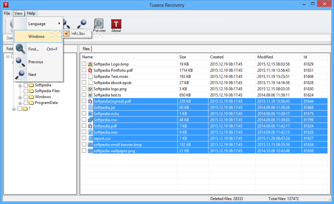
Task: Click the Windows folder icon in tree
Action: [31, 97]
